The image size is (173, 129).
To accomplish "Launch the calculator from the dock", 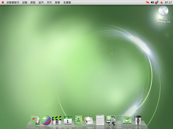I will click(x=100, y=120).
